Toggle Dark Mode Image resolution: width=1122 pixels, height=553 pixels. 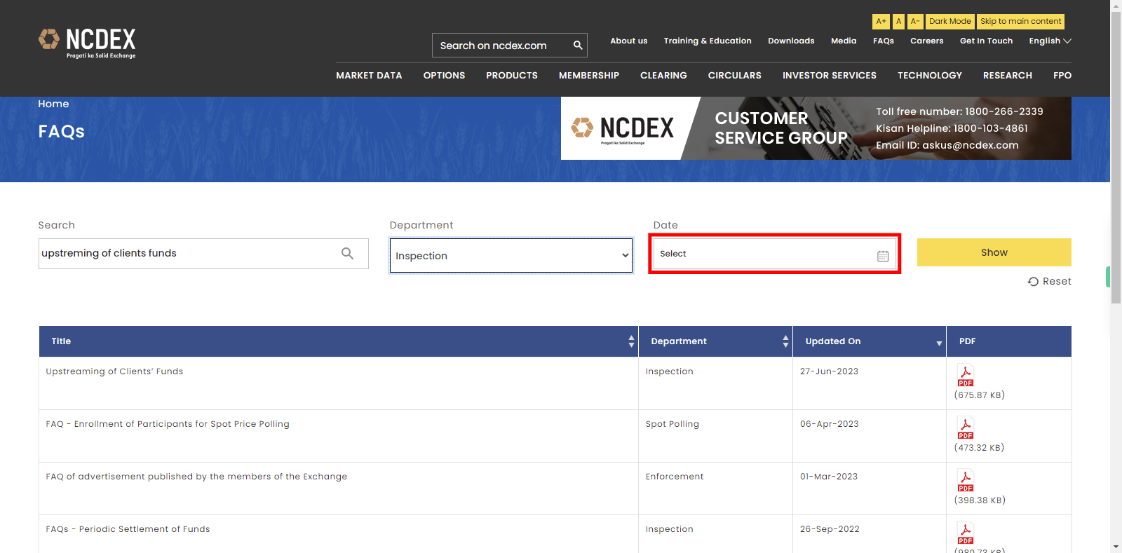click(x=950, y=22)
